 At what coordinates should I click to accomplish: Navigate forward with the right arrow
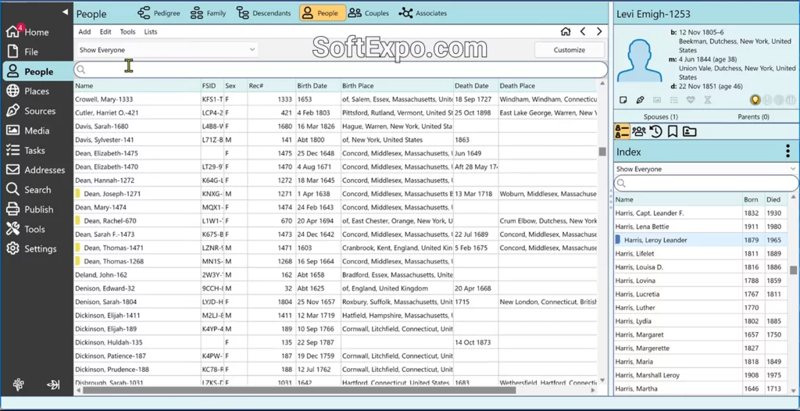pyautogui.click(x=599, y=32)
